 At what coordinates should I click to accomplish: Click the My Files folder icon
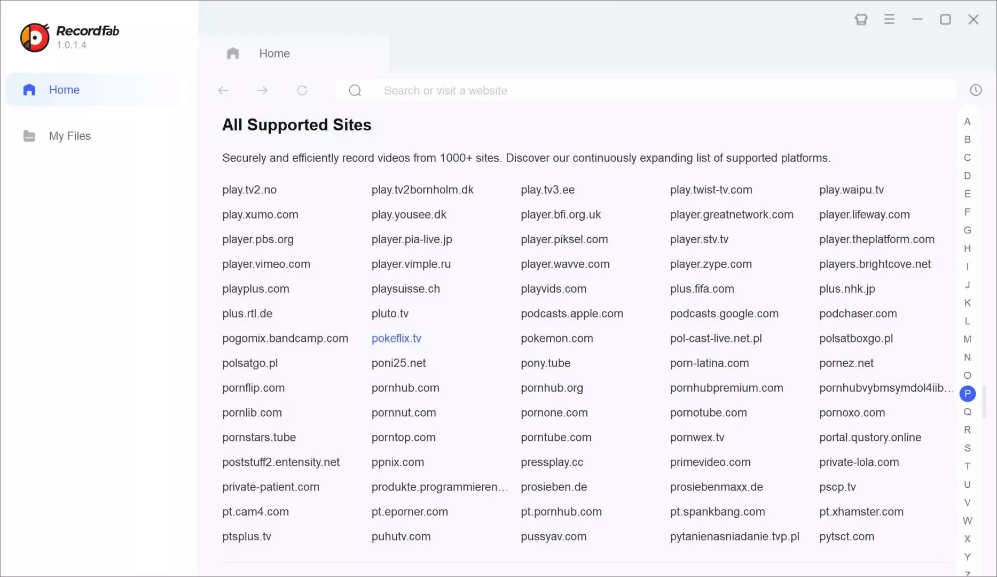(29, 136)
